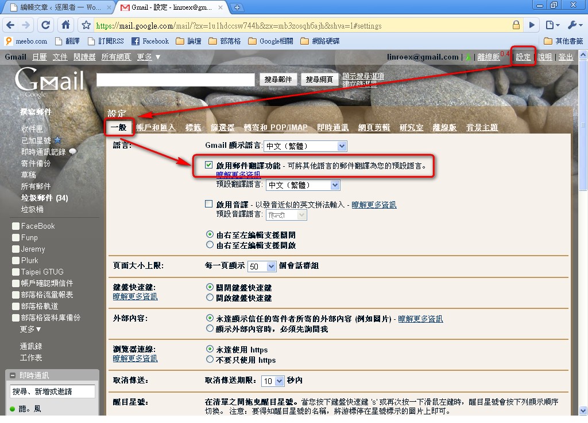Viewport: 588px width, 423px height.
Task: Expand 更多 labels in sidebar
Action: coord(30,329)
